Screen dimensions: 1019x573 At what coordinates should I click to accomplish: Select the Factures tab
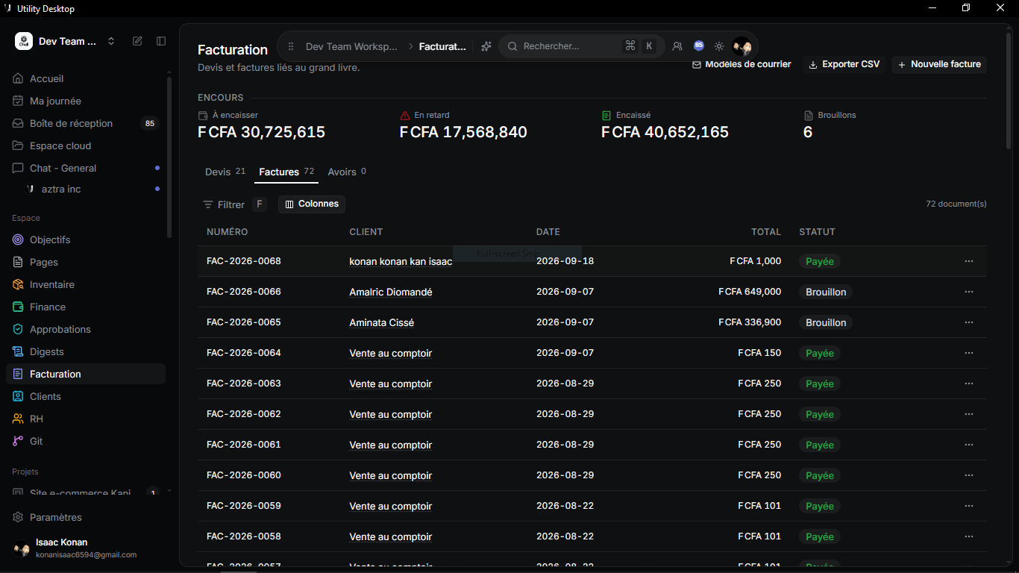tap(286, 172)
